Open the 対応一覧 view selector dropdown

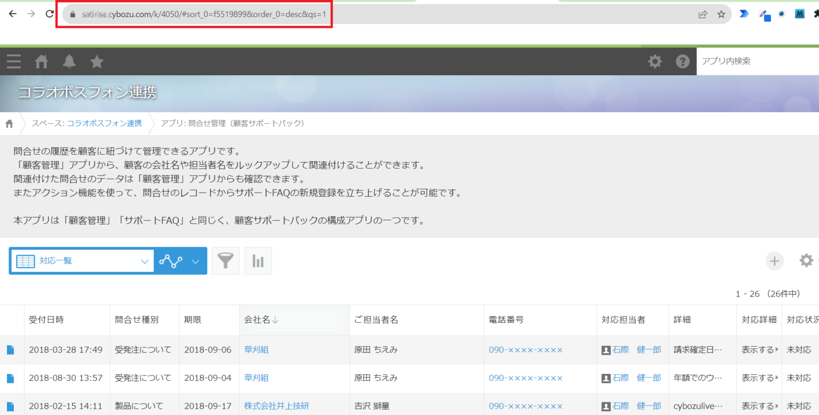coord(82,261)
